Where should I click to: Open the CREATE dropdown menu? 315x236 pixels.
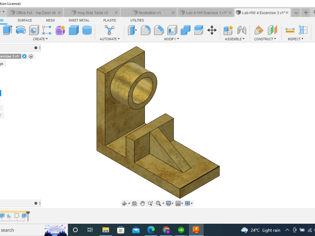(40, 39)
